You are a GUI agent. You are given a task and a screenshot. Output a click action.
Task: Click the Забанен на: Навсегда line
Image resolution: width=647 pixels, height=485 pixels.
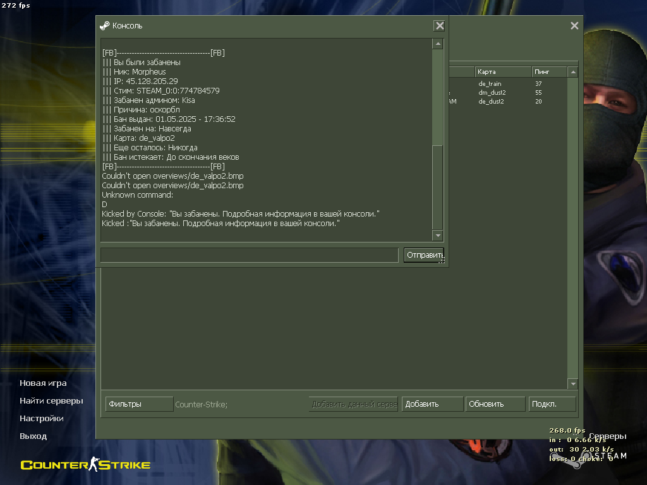click(147, 129)
